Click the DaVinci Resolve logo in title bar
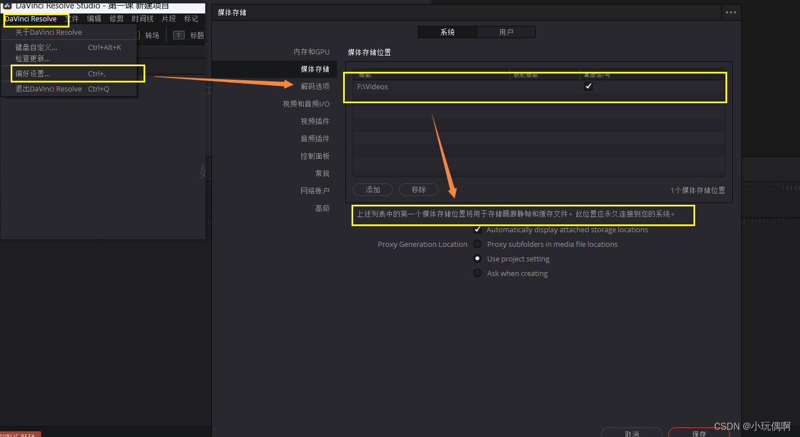800x437 pixels. (x=8, y=5)
